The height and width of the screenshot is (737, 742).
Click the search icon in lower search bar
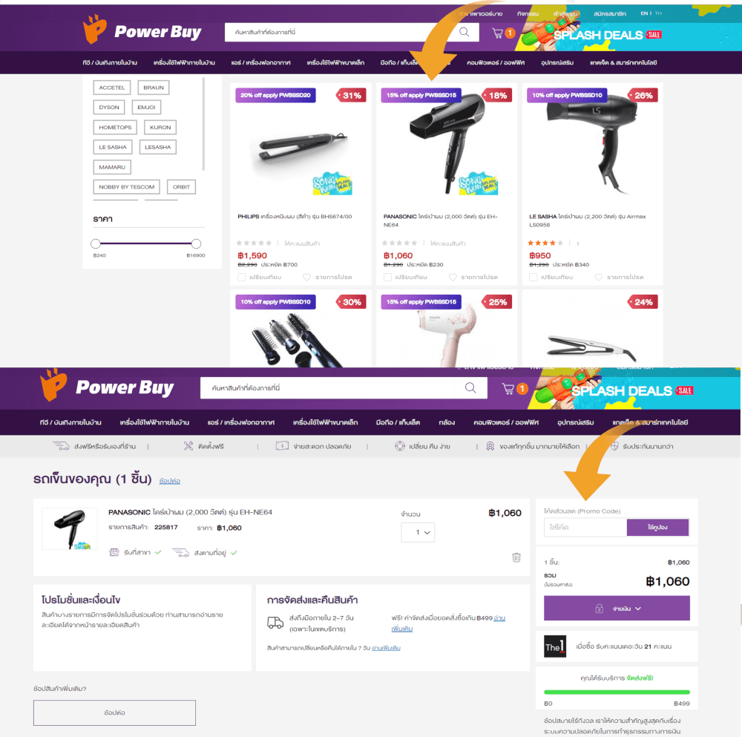pyautogui.click(x=470, y=387)
